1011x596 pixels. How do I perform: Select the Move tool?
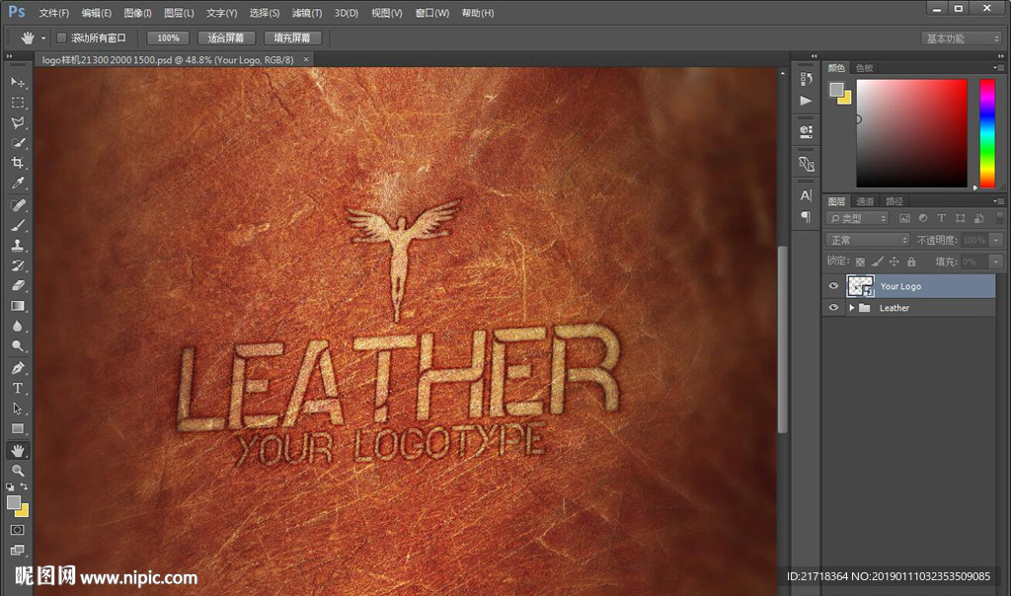(18, 83)
